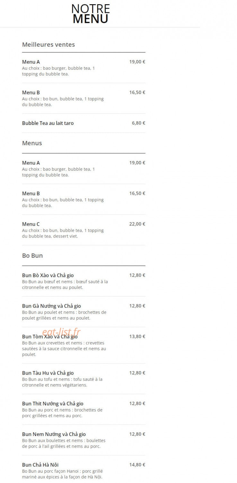Select Menu C with dessert viet
The height and width of the screenshot is (483, 237).
tap(83, 230)
